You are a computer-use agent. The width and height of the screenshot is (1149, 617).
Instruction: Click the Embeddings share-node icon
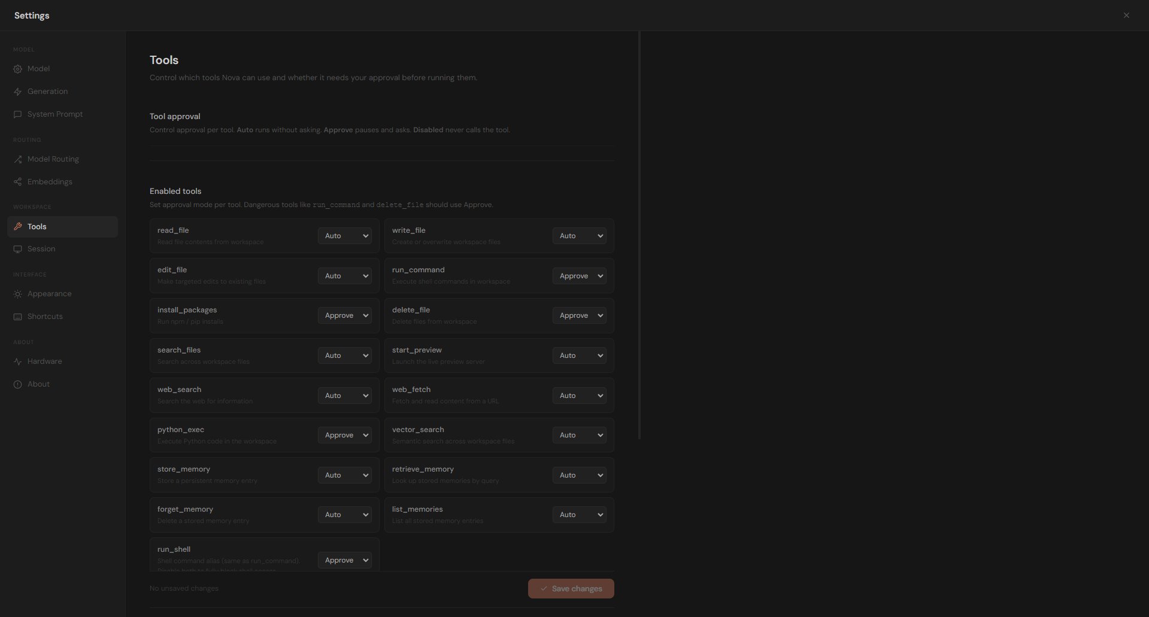(18, 182)
